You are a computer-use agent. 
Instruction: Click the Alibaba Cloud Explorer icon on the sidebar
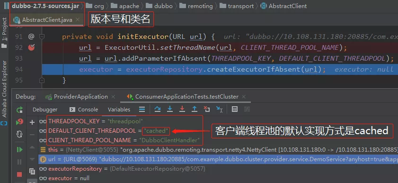coord(4,123)
